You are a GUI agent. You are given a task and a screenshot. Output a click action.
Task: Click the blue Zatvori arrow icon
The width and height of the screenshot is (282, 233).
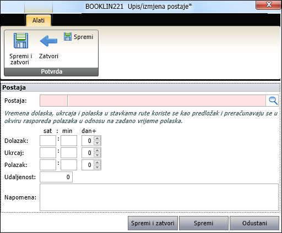pos(48,41)
